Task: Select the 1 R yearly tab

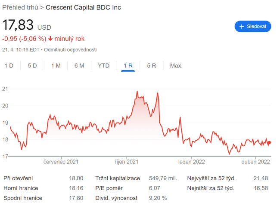Action: 128,66
